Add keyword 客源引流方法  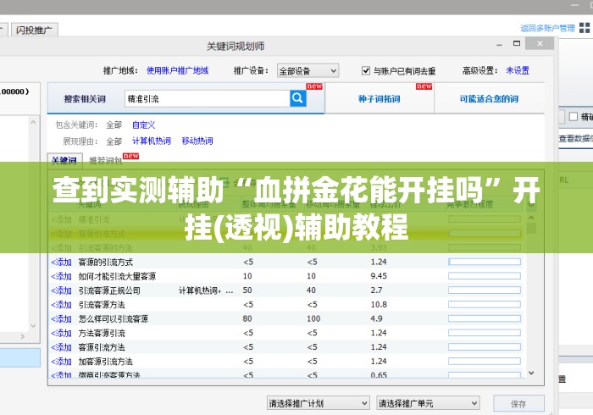coord(61,347)
